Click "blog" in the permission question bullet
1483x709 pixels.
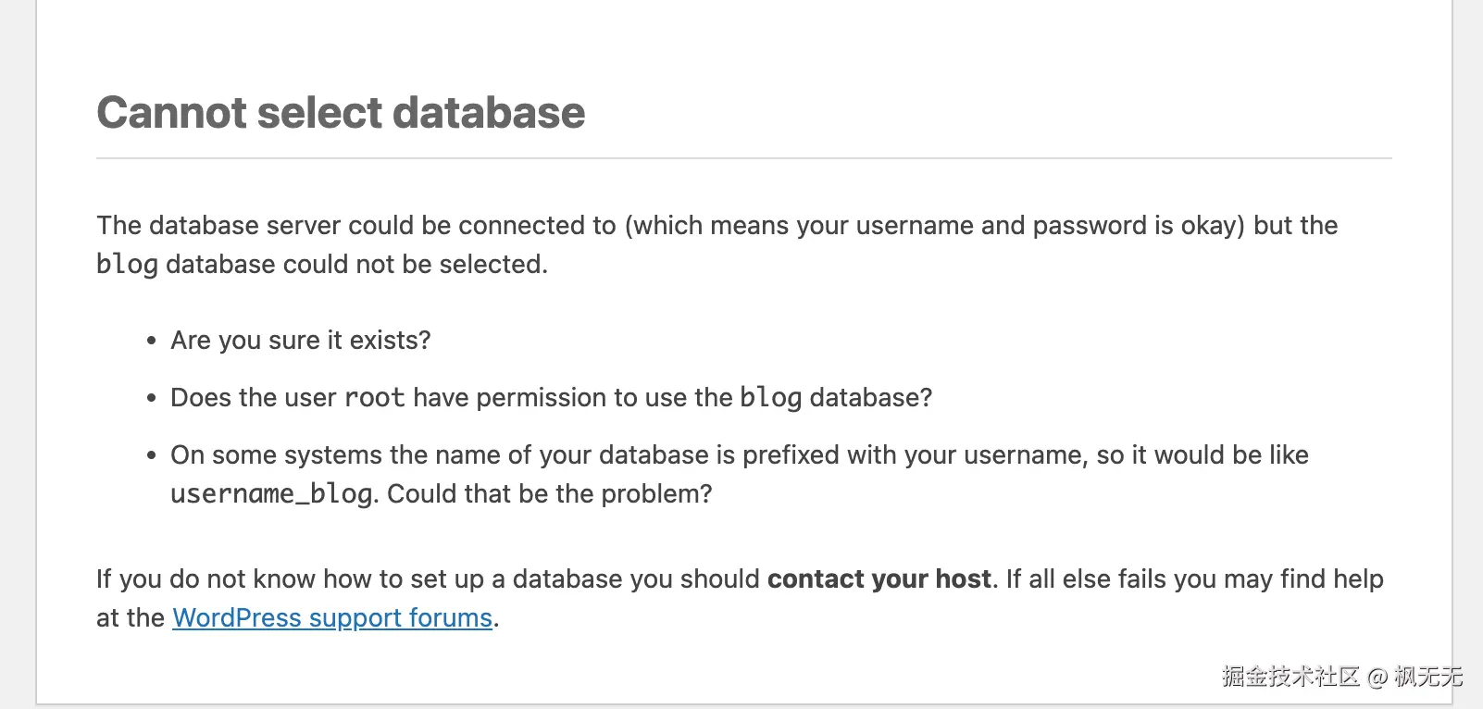[x=770, y=398]
